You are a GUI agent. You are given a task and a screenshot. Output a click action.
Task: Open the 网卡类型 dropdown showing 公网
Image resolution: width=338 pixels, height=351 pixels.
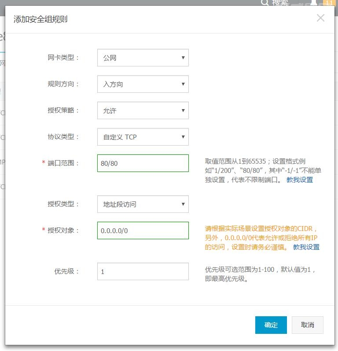click(143, 58)
